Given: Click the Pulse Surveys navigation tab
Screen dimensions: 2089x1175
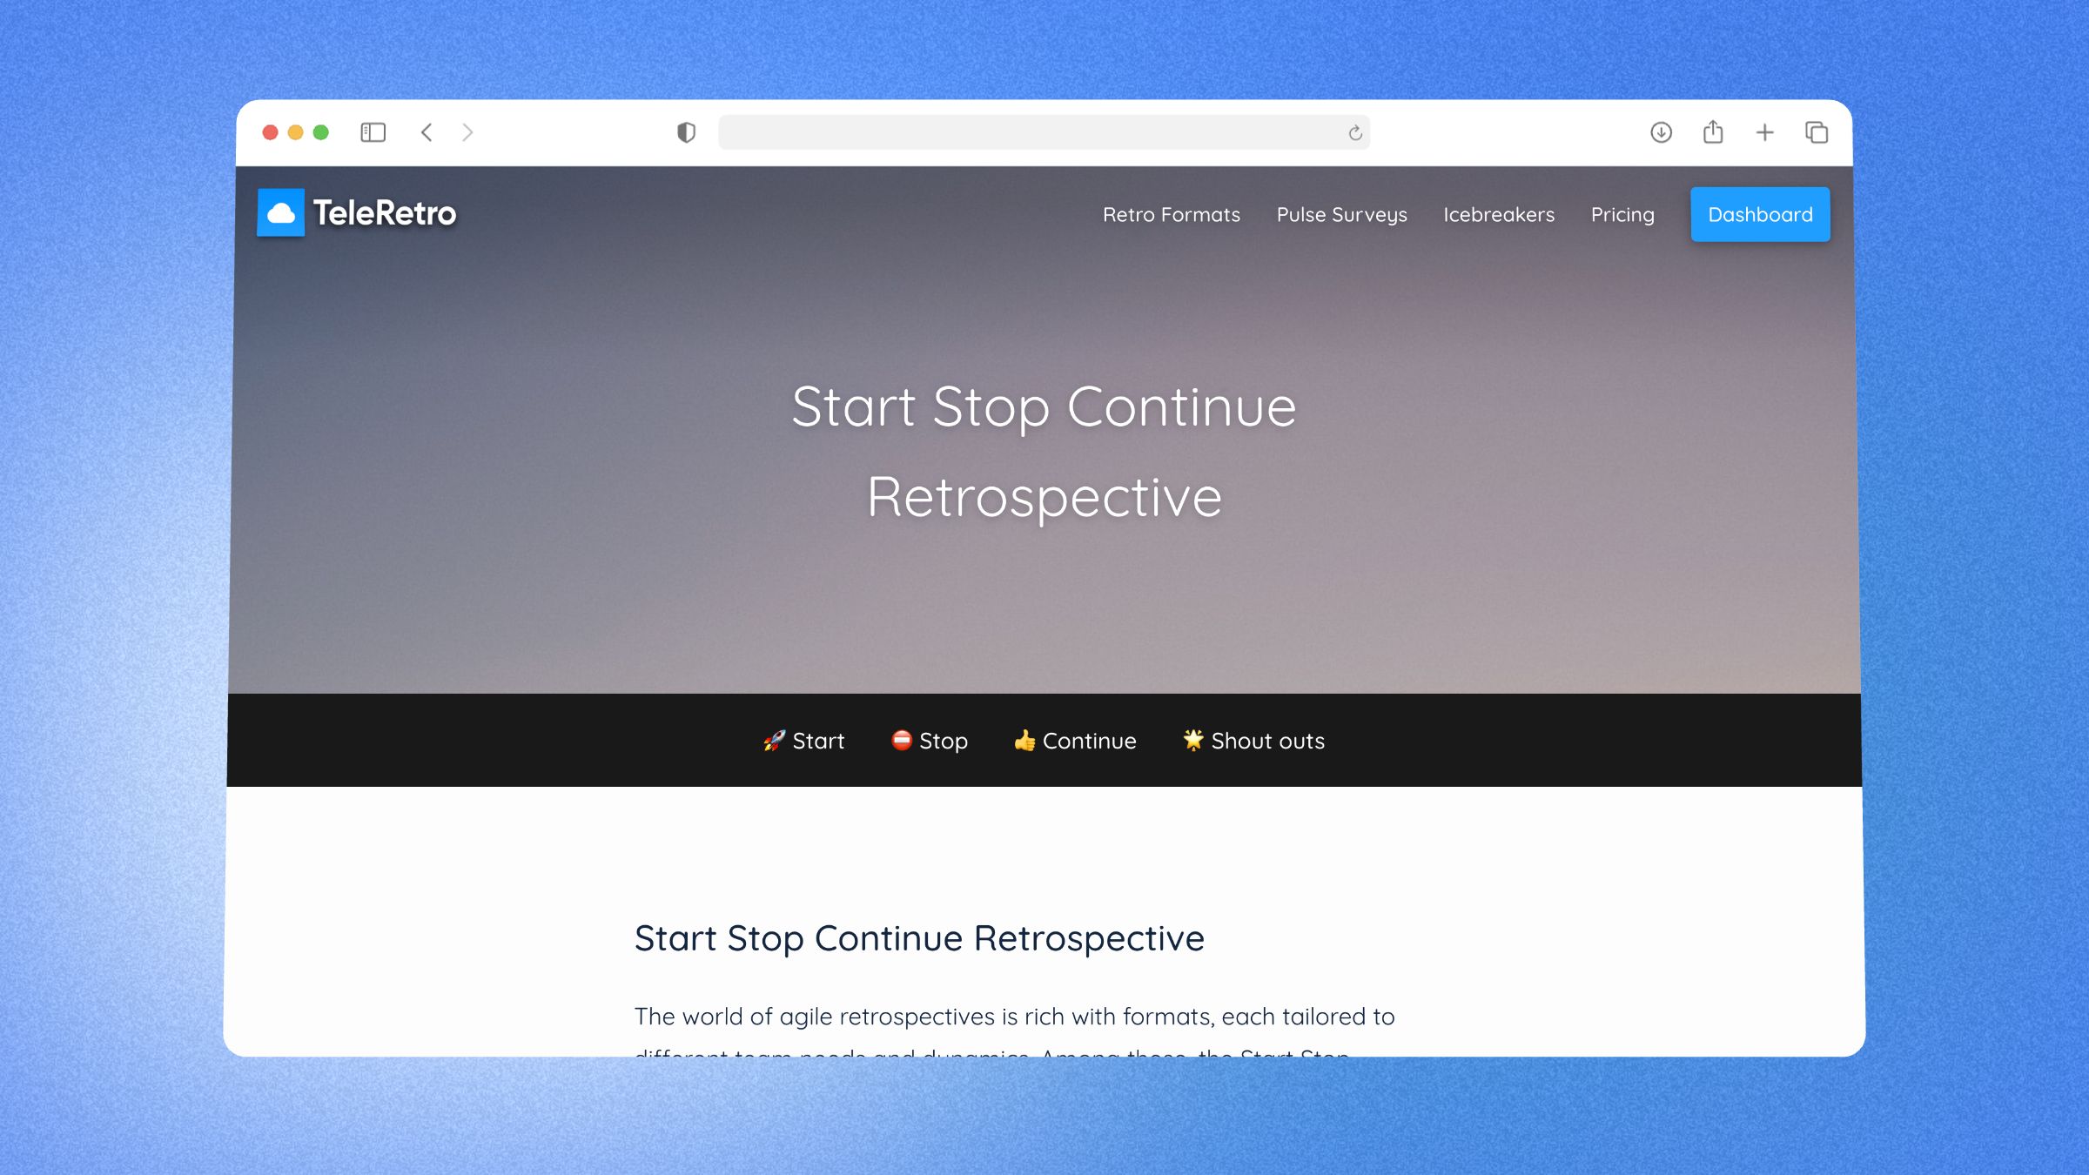Looking at the screenshot, I should (1343, 214).
